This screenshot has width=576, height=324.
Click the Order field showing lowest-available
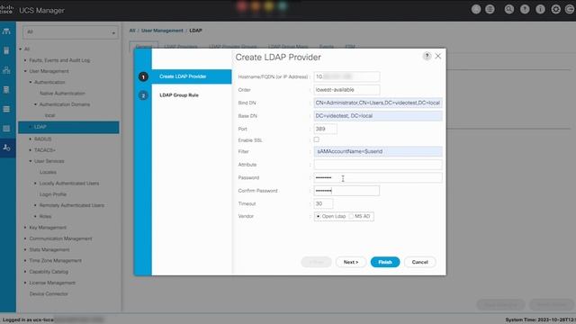(346, 90)
